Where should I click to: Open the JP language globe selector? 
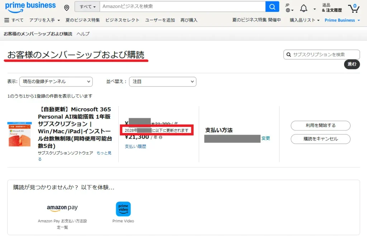click(x=289, y=8)
